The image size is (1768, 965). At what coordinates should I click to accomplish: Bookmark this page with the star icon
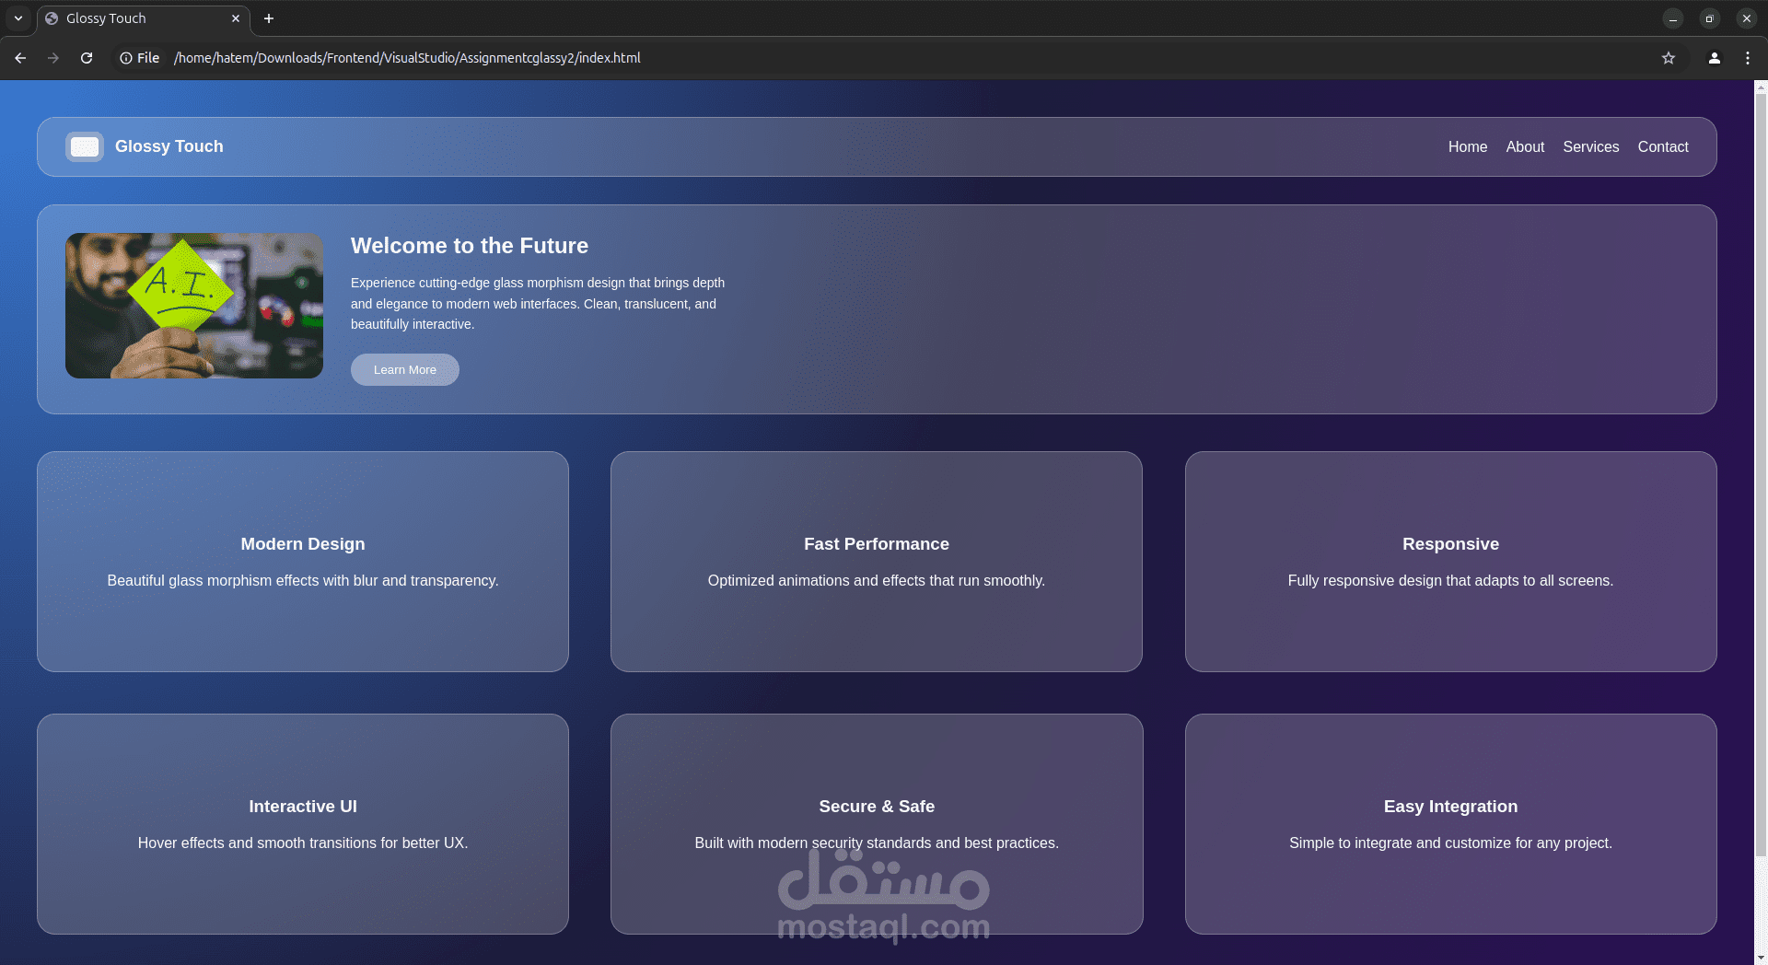1669,58
